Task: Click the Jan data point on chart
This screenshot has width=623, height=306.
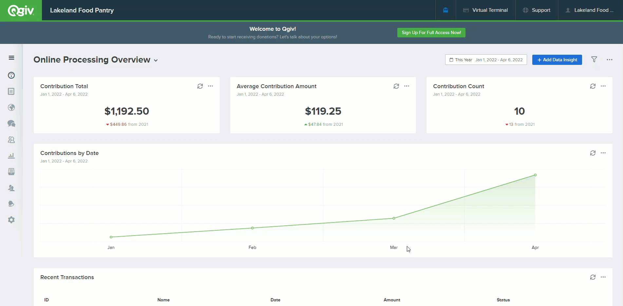Action: (x=111, y=237)
